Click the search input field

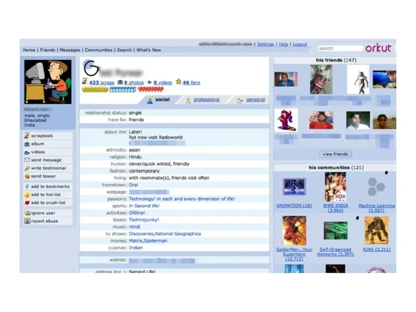[x=340, y=48]
